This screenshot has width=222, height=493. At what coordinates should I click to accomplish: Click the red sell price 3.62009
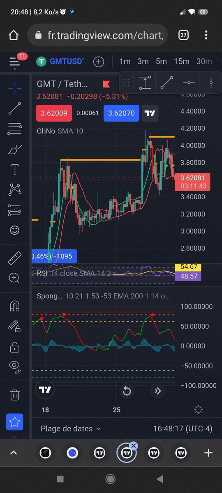click(x=54, y=113)
